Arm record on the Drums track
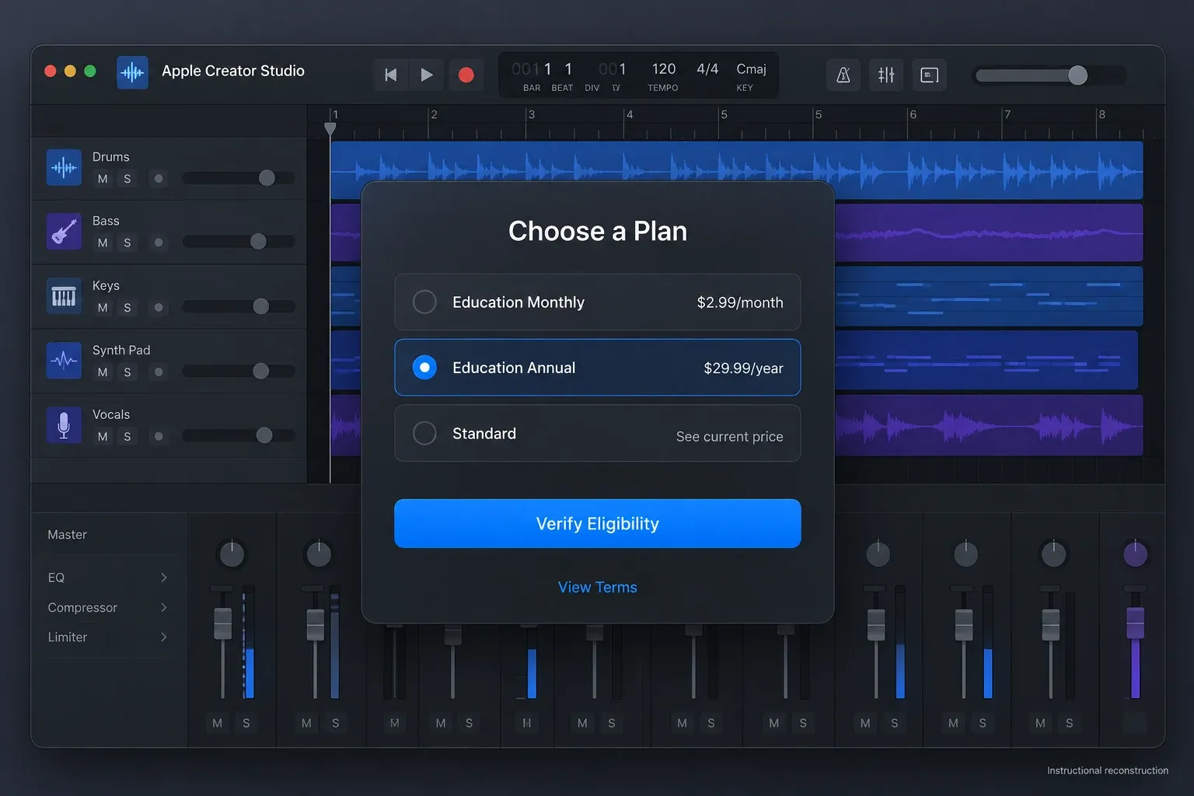1194x796 pixels. point(159,179)
